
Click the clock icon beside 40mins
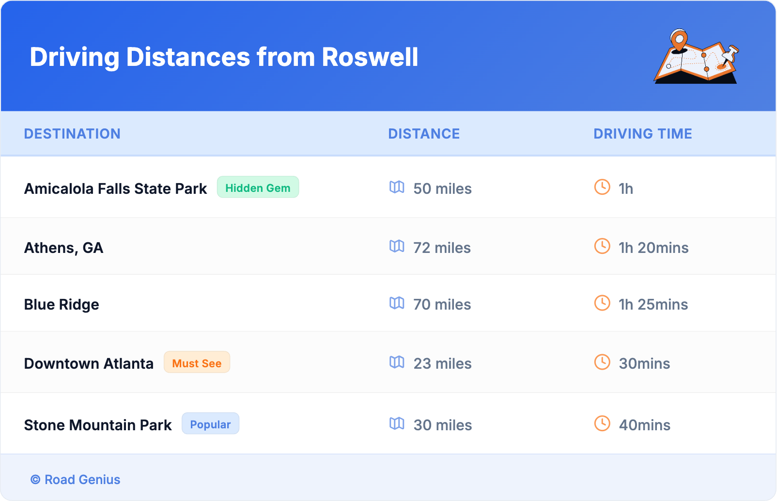602,423
